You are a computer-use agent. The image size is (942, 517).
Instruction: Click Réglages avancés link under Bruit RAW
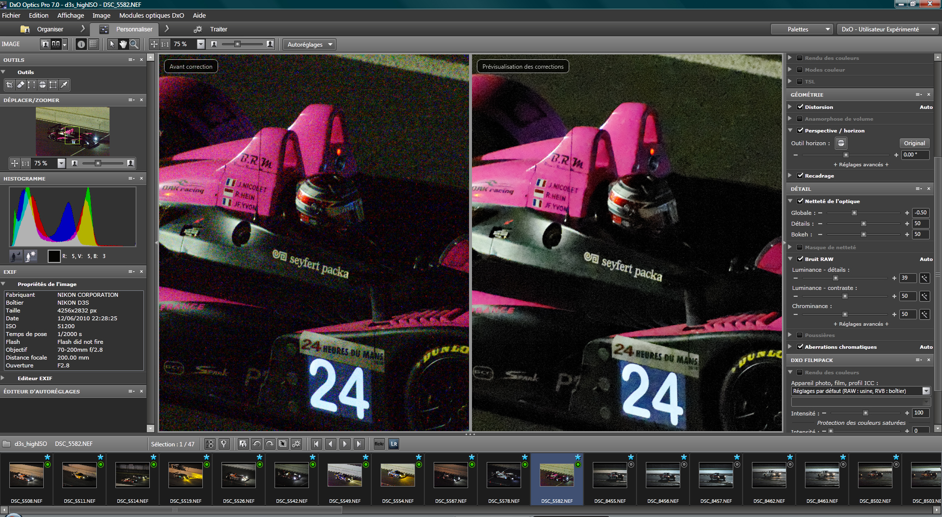(x=861, y=324)
